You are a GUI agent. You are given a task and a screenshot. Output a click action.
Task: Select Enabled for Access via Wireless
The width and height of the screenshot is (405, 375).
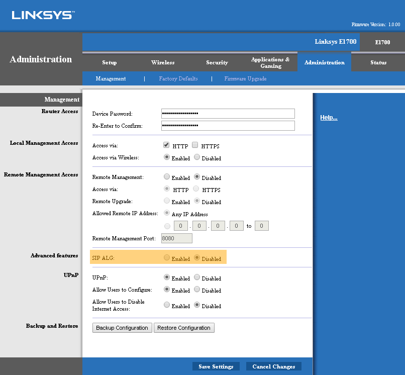[167, 157]
